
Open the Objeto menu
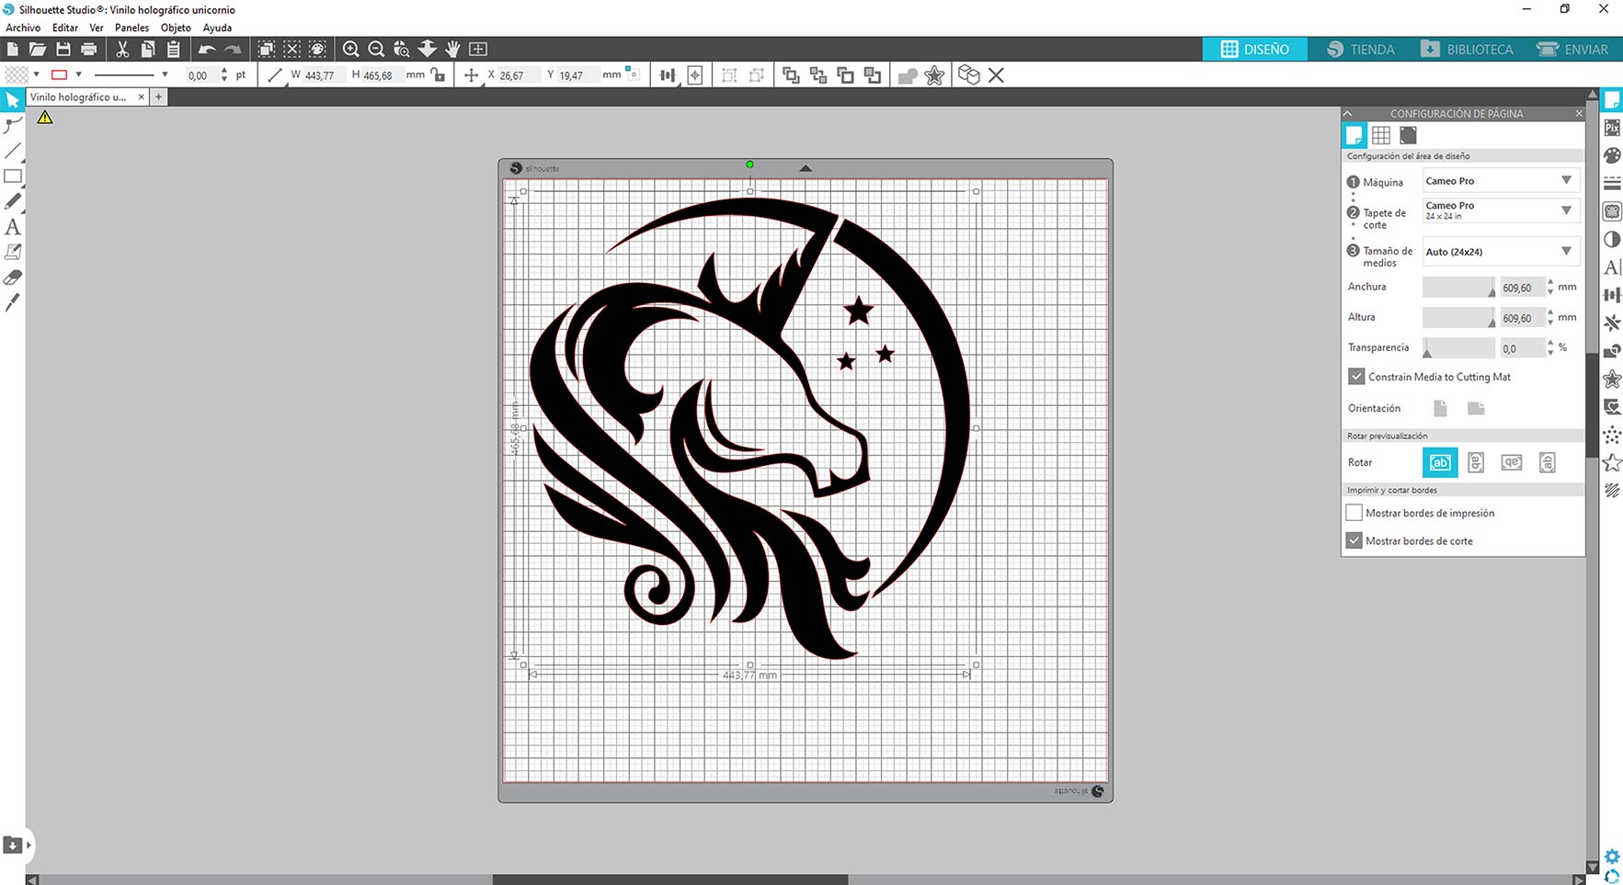click(x=176, y=28)
